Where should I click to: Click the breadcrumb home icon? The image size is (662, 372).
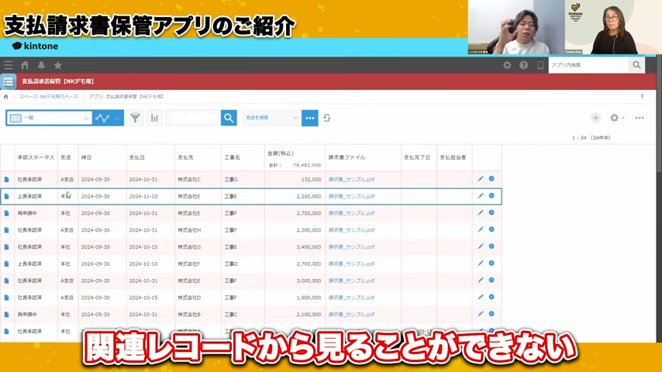coord(6,97)
